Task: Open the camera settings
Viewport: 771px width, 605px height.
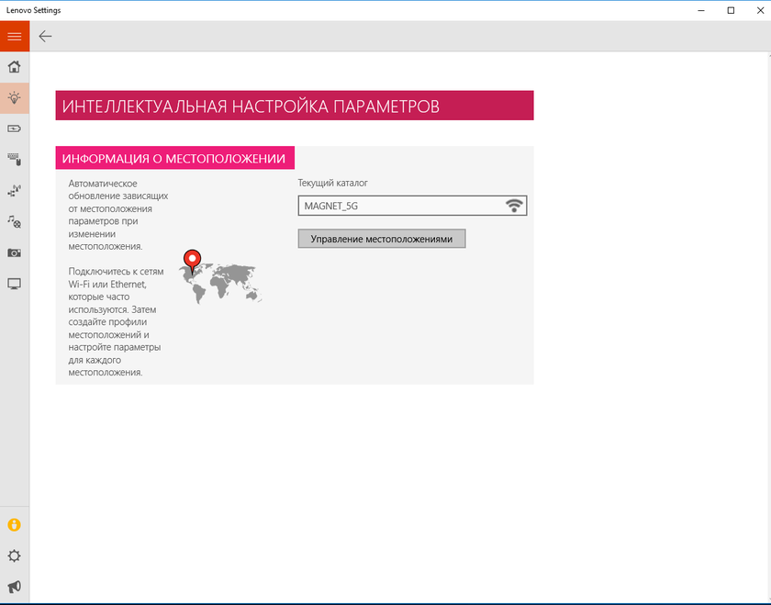Action: (x=14, y=252)
